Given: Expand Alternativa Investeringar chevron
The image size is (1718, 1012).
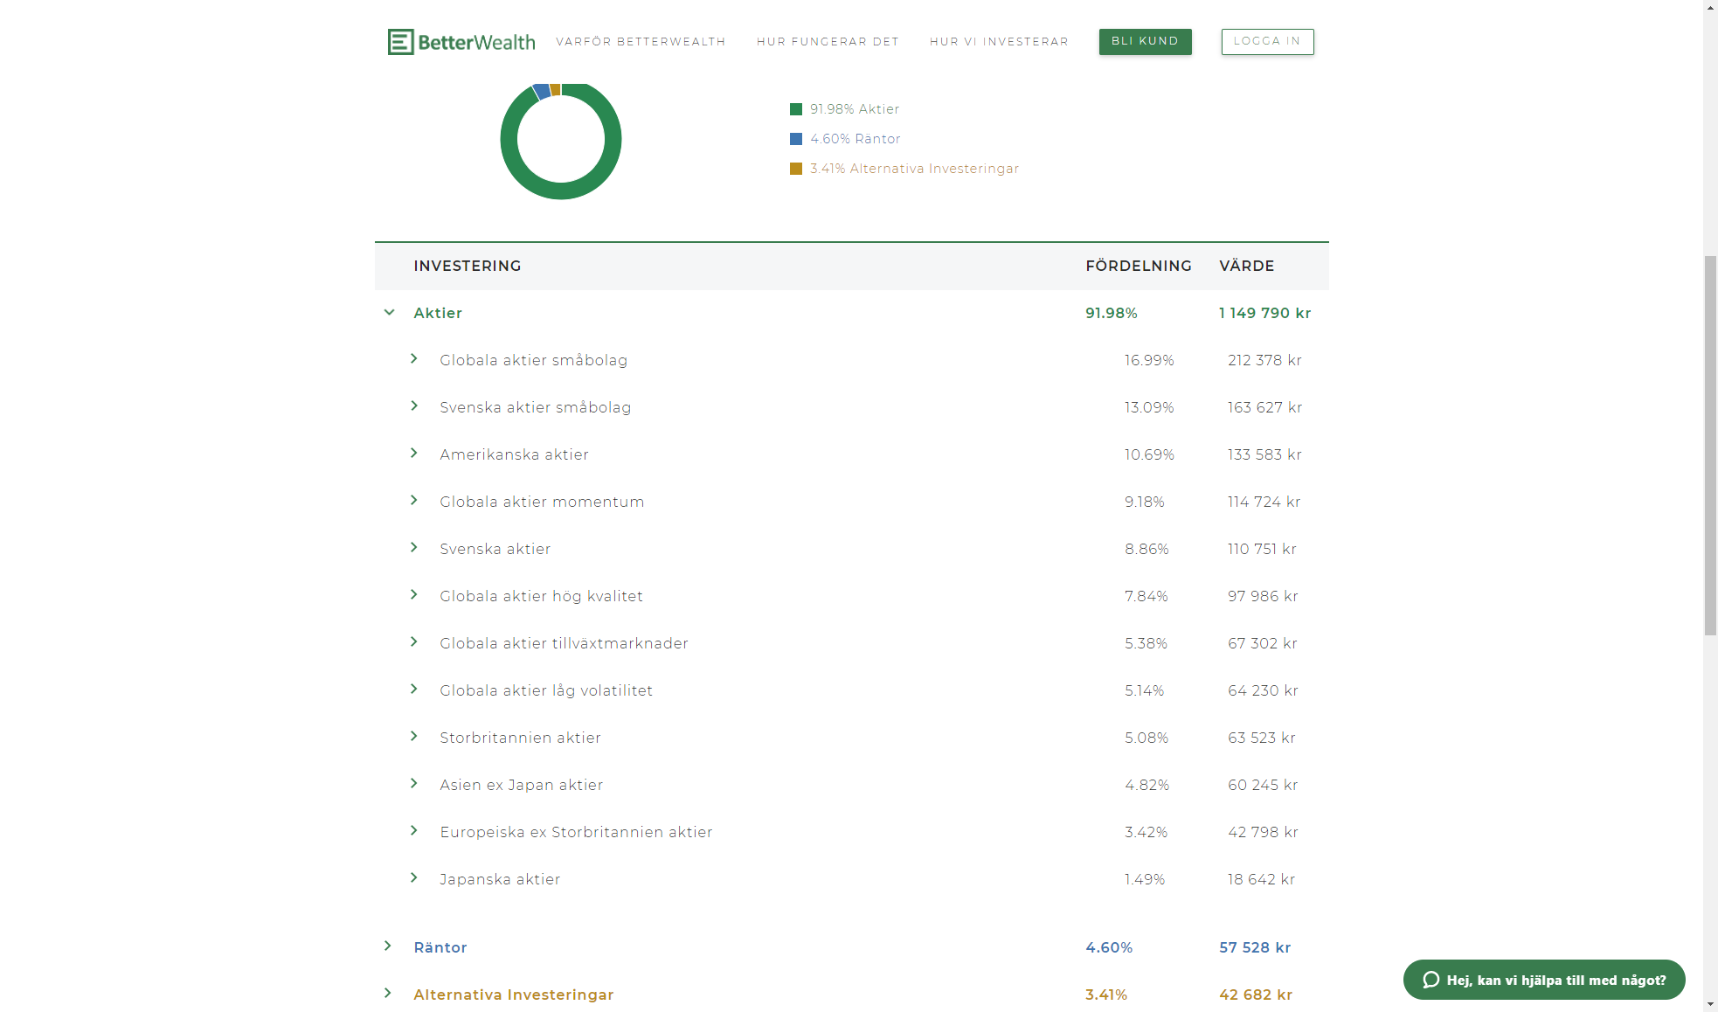Looking at the screenshot, I should [x=388, y=994].
